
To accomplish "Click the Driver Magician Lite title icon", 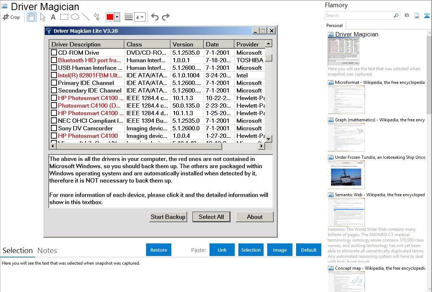I will coord(49,31).
